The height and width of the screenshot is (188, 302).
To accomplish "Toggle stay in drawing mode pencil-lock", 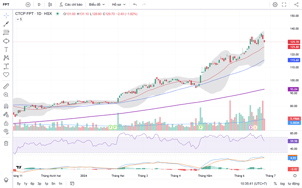I will click(x=6, y=115).
